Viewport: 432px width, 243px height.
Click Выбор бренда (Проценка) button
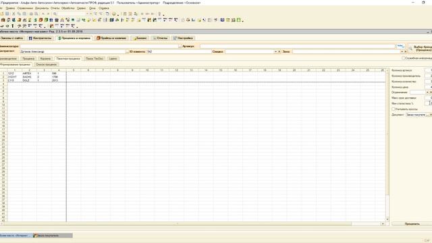(x=421, y=49)
